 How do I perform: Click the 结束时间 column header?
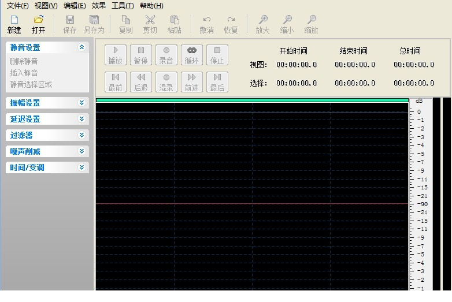tap(353, 51)
